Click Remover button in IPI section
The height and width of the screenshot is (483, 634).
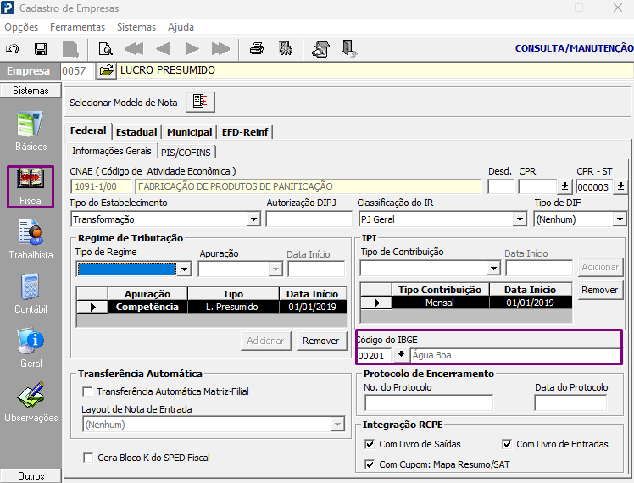(599, 290)
